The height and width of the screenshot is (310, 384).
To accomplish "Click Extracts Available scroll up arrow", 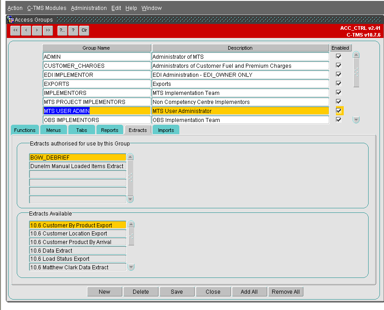I will pos(131,225).
